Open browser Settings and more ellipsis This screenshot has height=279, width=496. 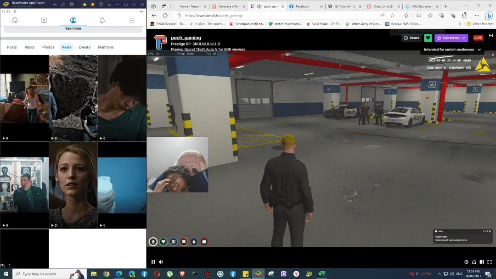(x=477, y=16)
